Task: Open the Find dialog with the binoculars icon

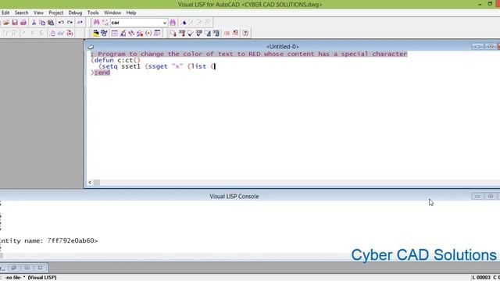Action: (96, 23)
